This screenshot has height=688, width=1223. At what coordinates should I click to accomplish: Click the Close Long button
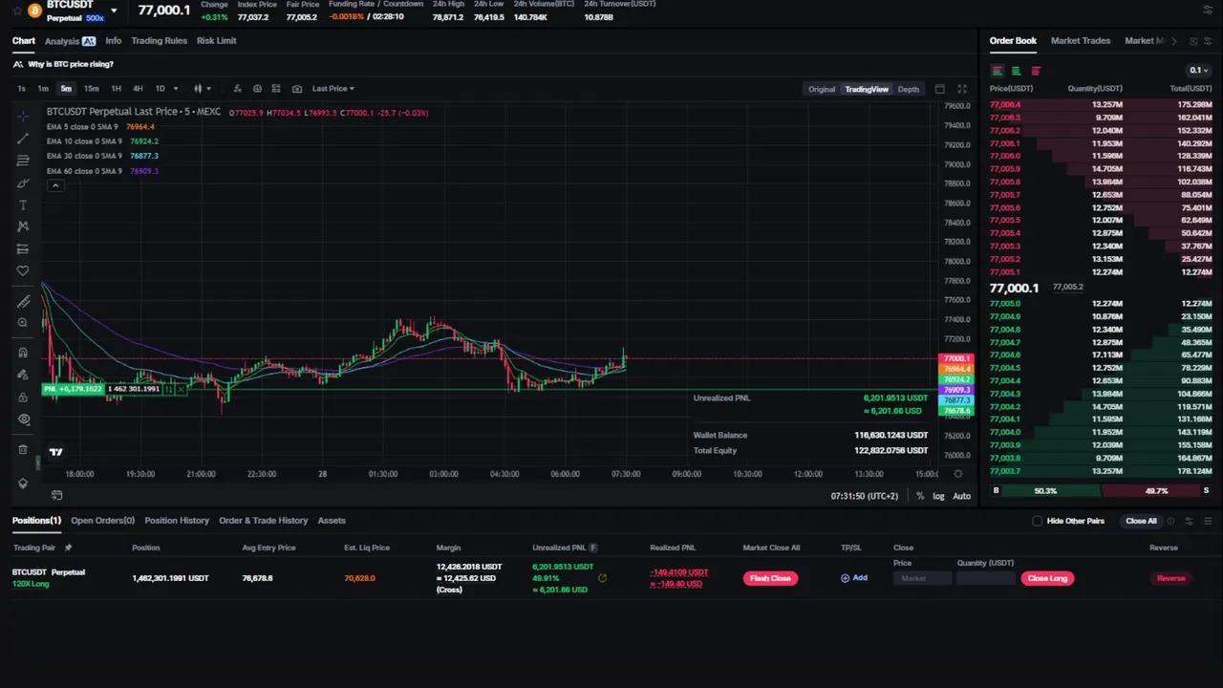click(1047, 578)
